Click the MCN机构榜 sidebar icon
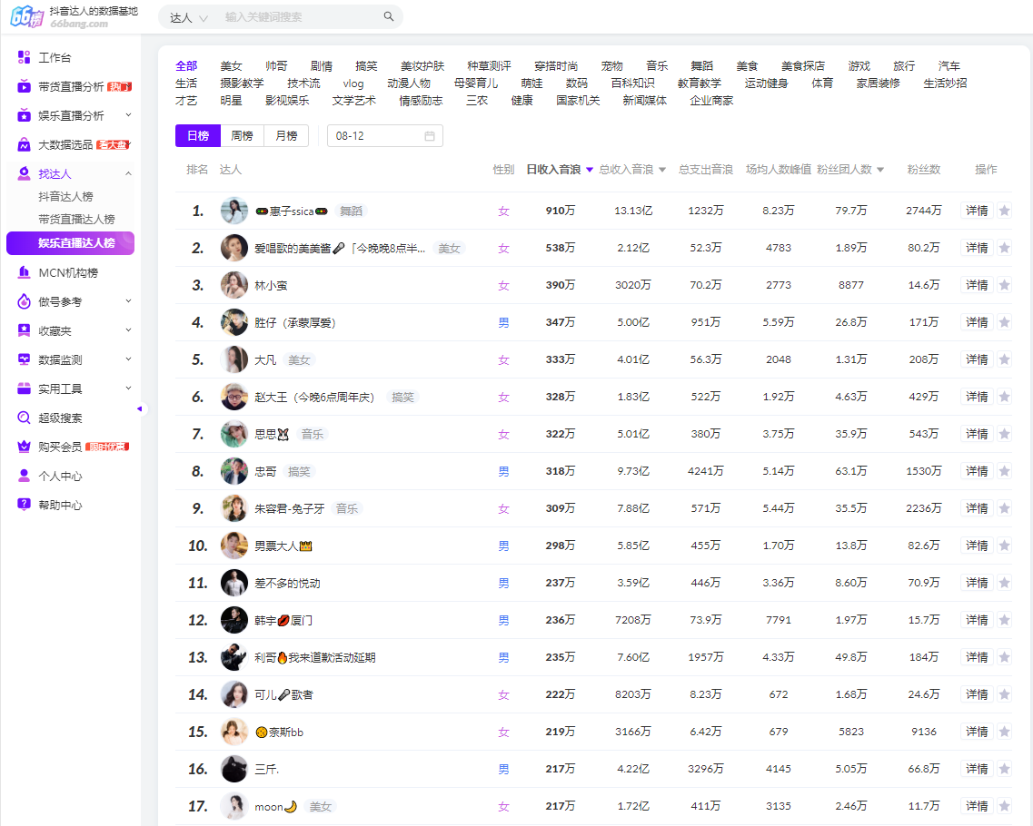1033x826 pixels. 25,272
